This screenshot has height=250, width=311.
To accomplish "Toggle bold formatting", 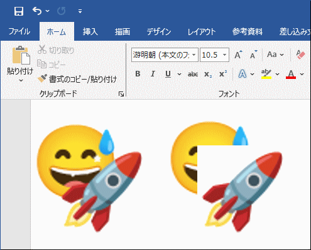I will pos(138,74).
